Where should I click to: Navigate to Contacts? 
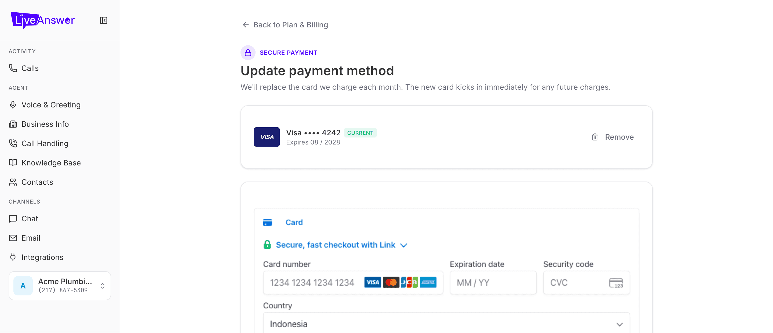60,182
